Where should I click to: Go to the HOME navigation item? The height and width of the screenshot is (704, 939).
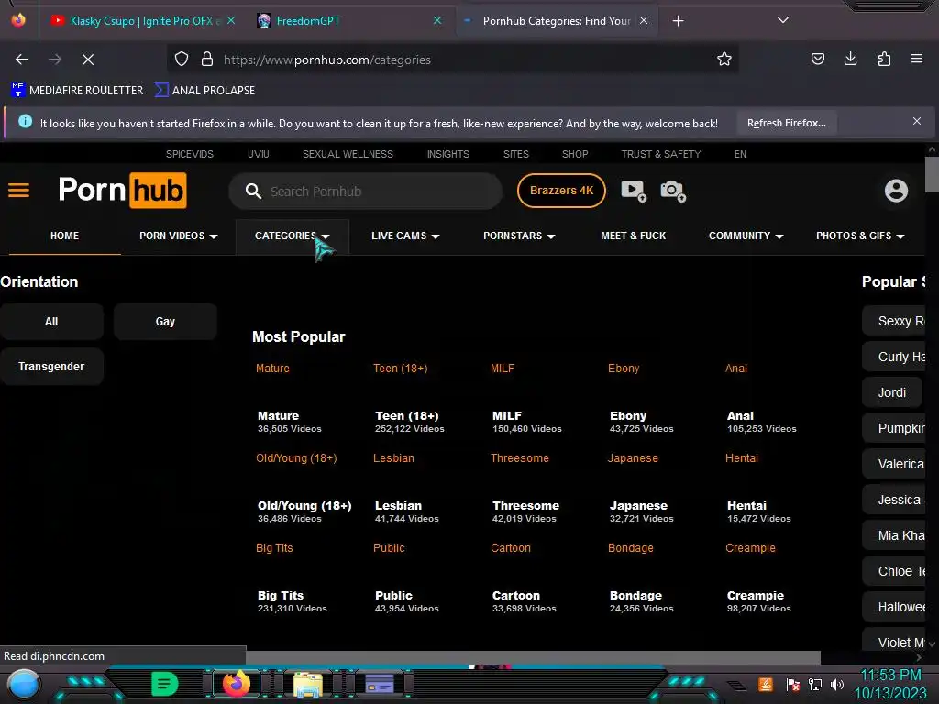point(65,236)
